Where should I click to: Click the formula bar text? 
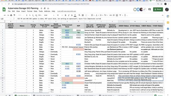pos(59,19)
